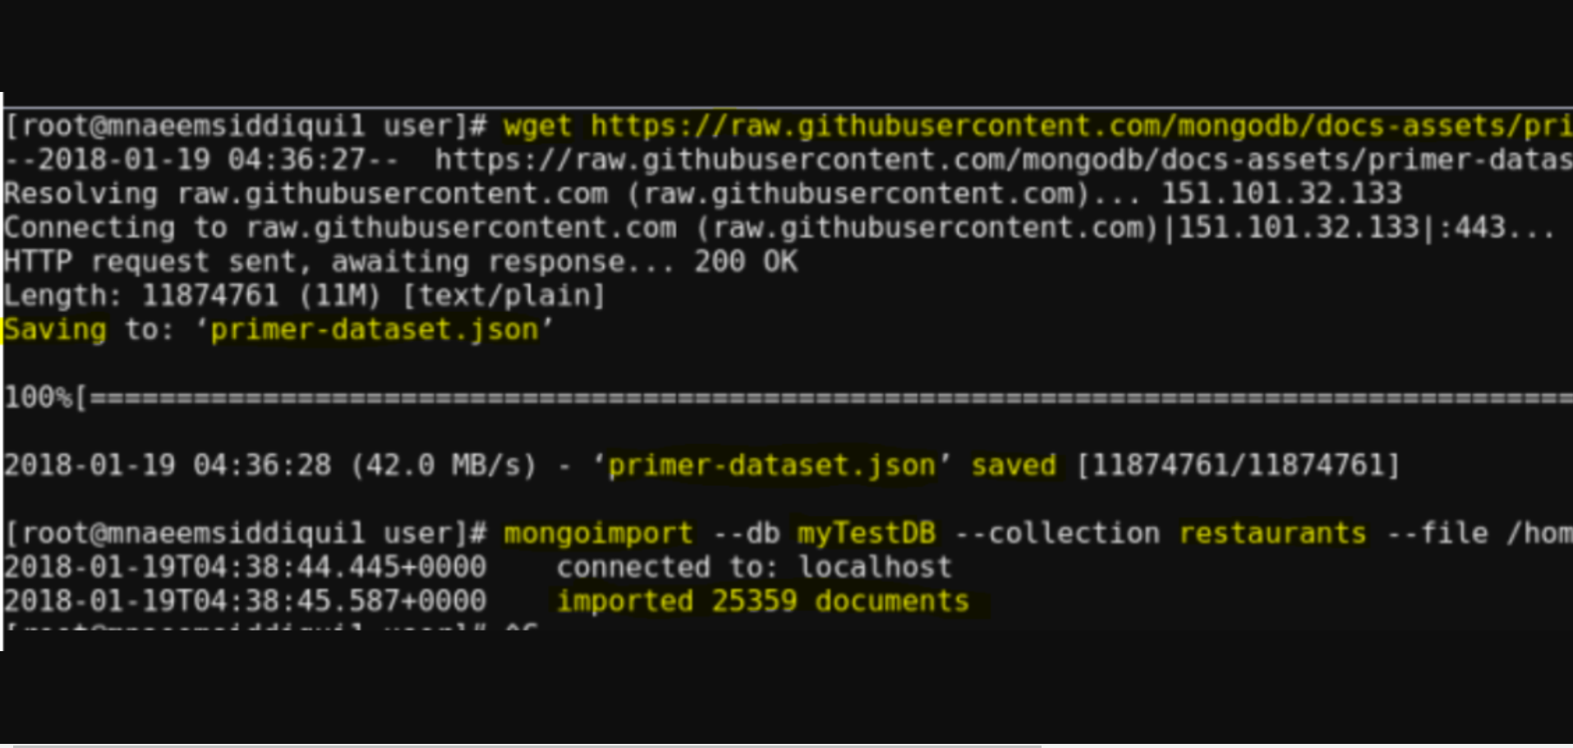Image resolution: width=1573 pixels, height=748 pixels.
Task: Click the horizontal scrollbar at bottom
Action: coord(526,746)
